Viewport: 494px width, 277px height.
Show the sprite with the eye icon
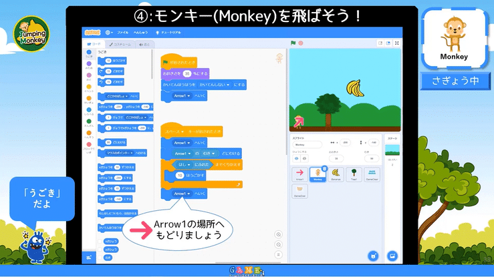[296, 158]
